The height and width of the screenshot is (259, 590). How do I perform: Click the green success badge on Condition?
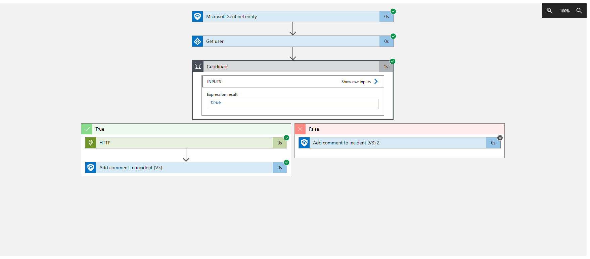click(393, 61)
